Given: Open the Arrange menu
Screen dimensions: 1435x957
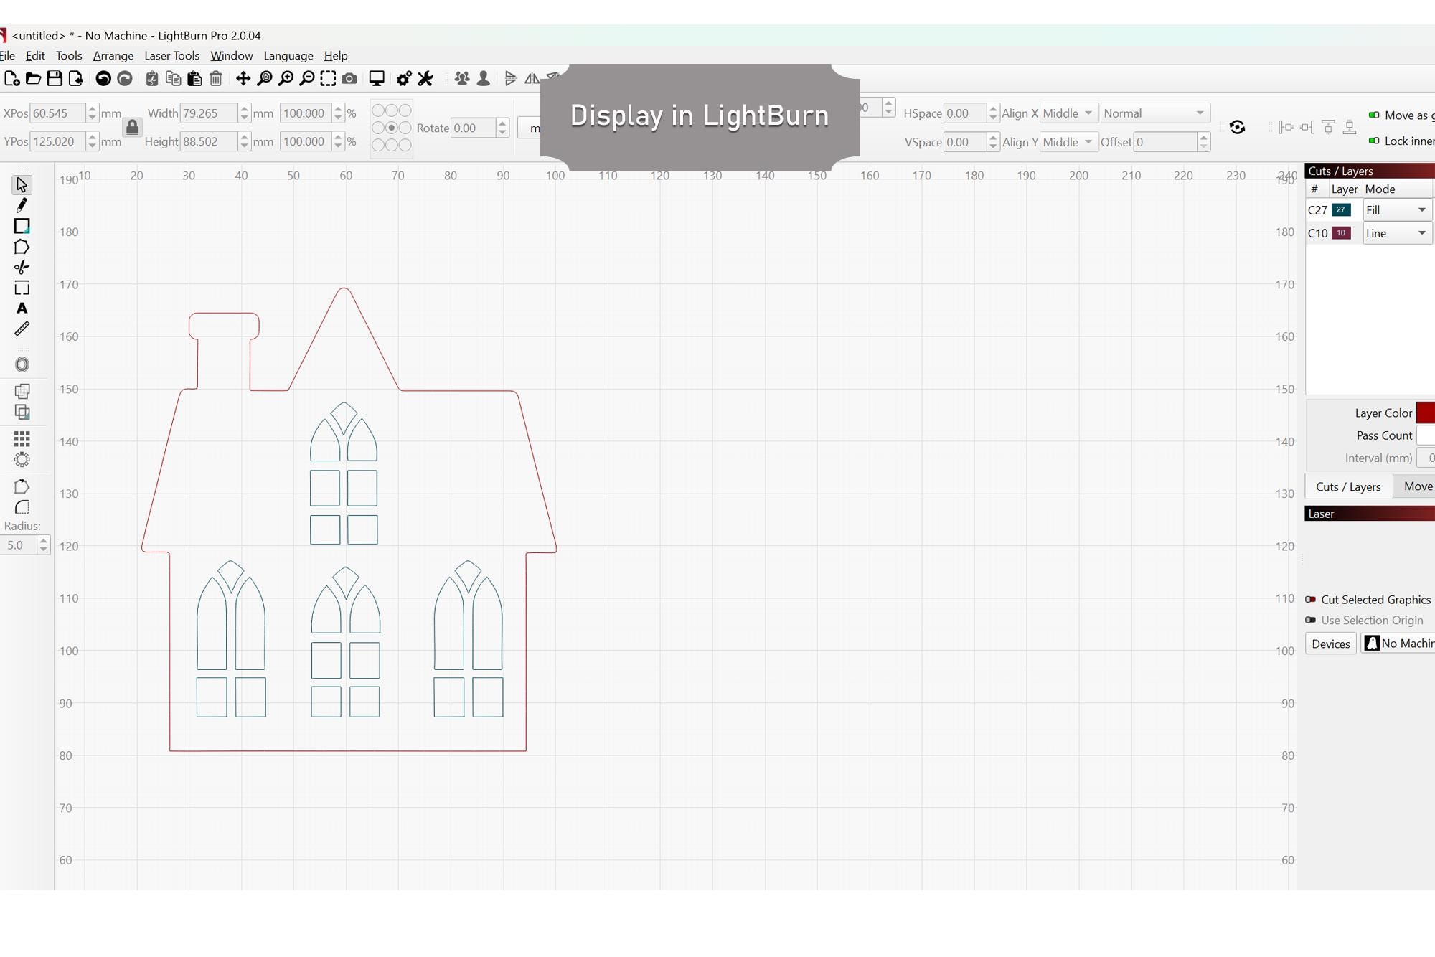Looking at the screenshot, I should [x=113, y=56].
